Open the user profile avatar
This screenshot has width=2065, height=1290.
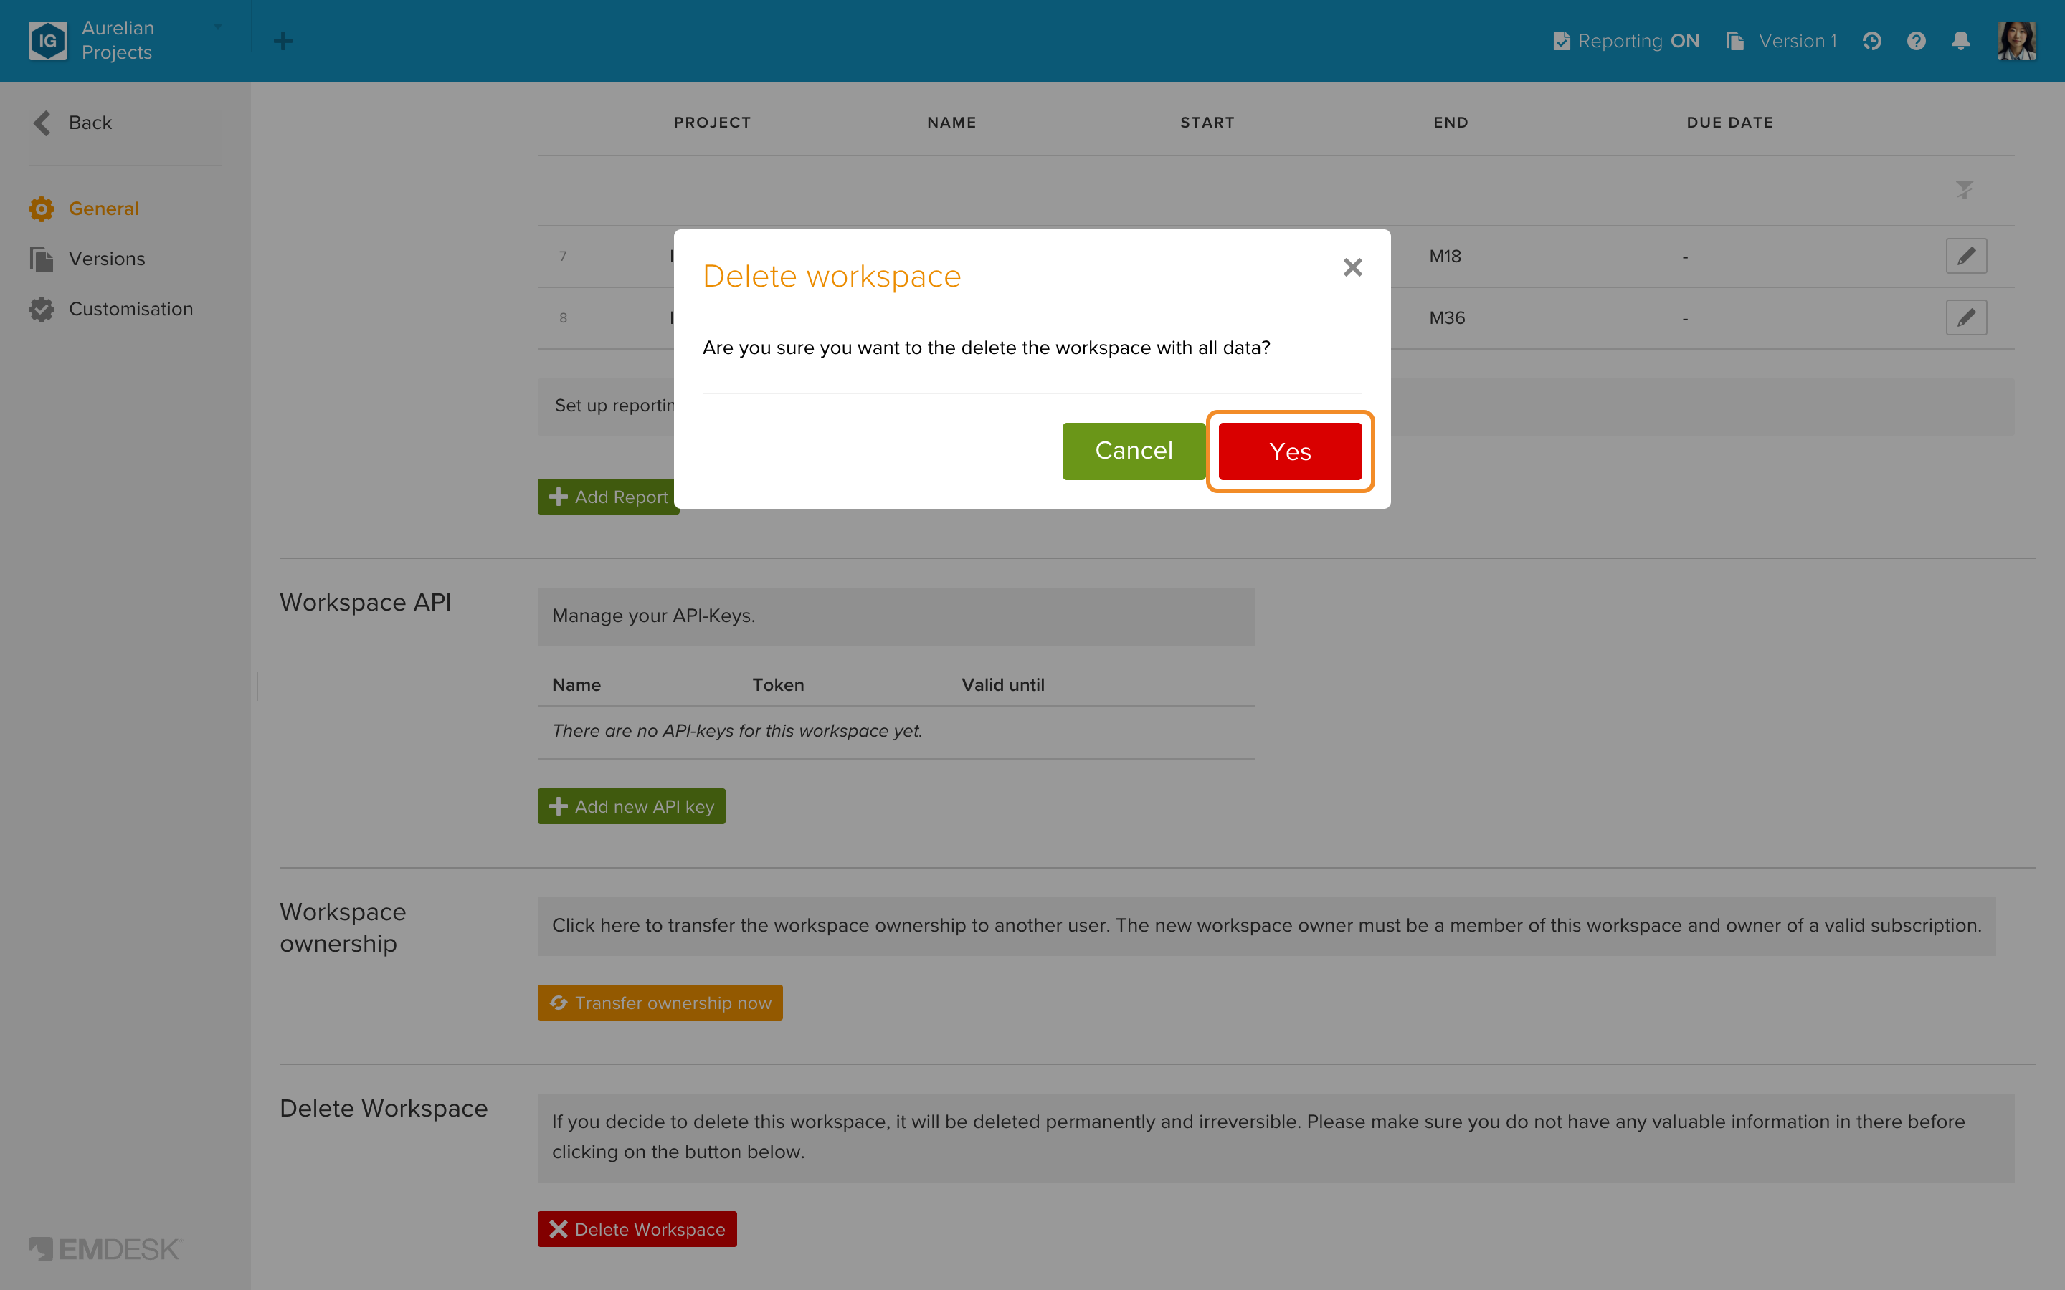click(x=2016, y=41)
